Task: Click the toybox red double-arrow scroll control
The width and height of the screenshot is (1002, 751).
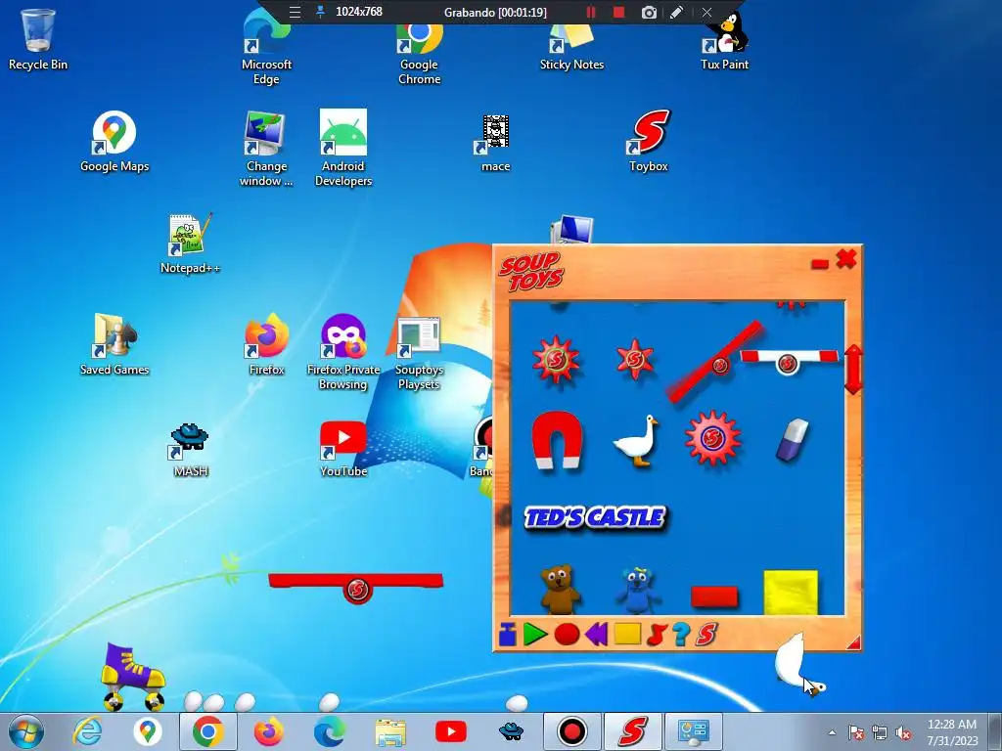Action: (853, 370)
